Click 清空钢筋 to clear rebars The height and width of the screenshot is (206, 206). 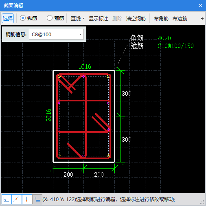tap(136, 18)
